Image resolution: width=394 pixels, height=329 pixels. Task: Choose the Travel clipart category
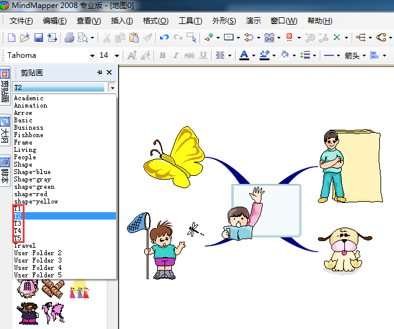point(25,246)
